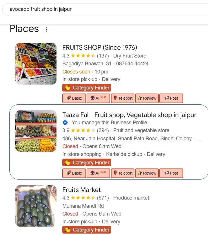Click the Teleport button under FRUITS SHOP
This screenshot has height=235, width=208.
(123, 98)
